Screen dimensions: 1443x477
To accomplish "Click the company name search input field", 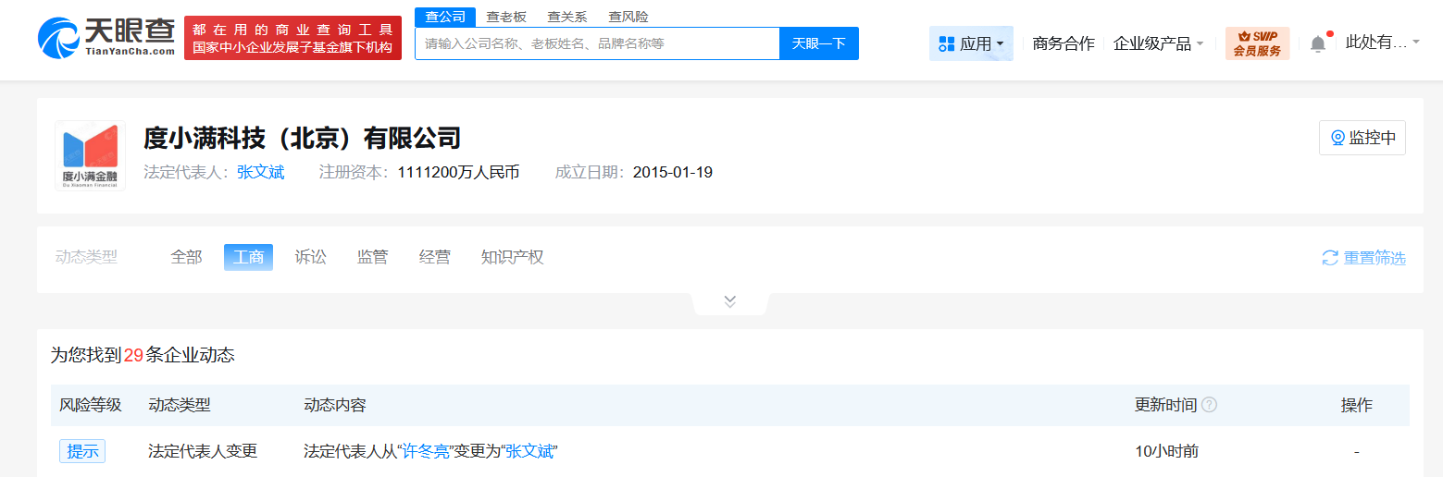I will [x=597, y=43].
